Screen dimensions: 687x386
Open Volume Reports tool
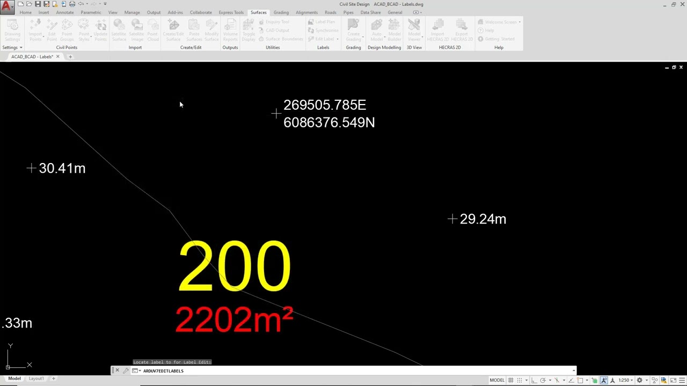[x=230, y=30]
